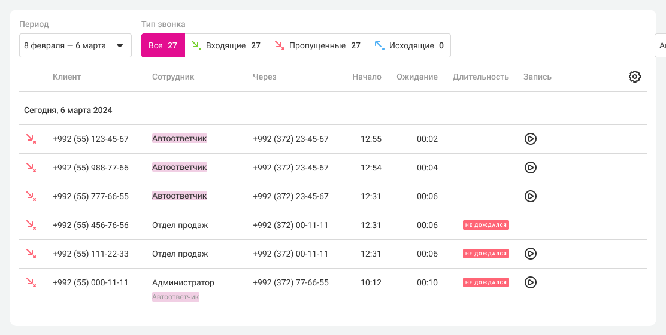
Task: Play recording for call from +992 (55) 111-22-33
Action: 530,254
